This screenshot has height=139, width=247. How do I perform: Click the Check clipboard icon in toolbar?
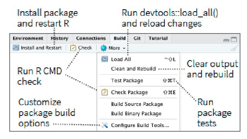pos(73,48)
